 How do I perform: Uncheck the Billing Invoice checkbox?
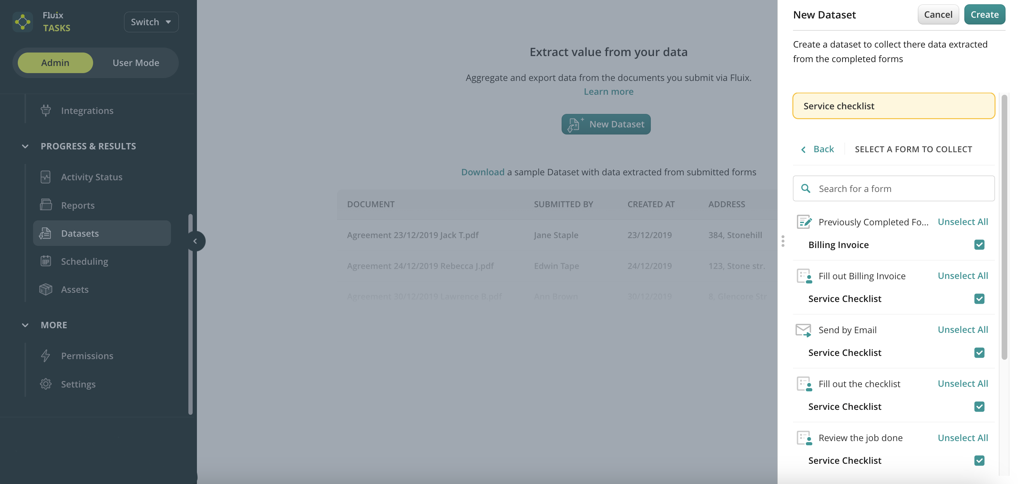(979, 244)
